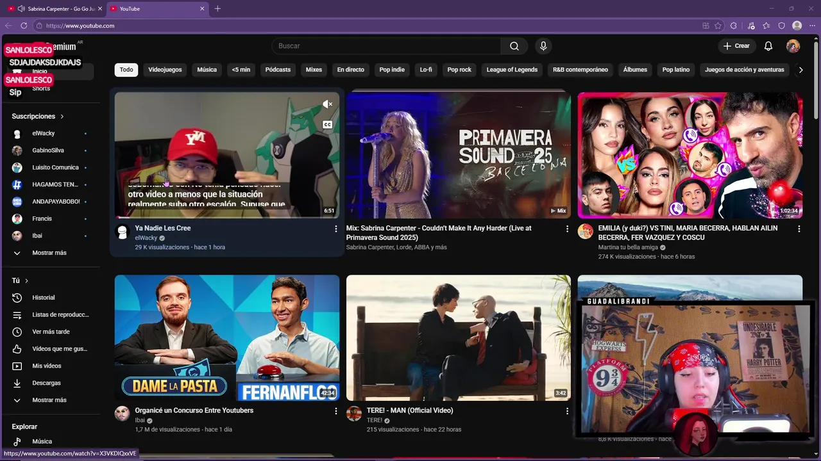Open split screen icon in address bar
The image size is (821, 461).
pyautogui.click(x=706, y=26)
